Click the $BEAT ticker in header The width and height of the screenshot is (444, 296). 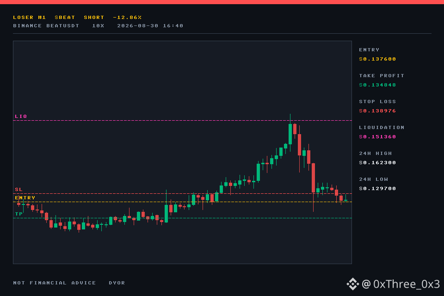[x=65, y=18]
